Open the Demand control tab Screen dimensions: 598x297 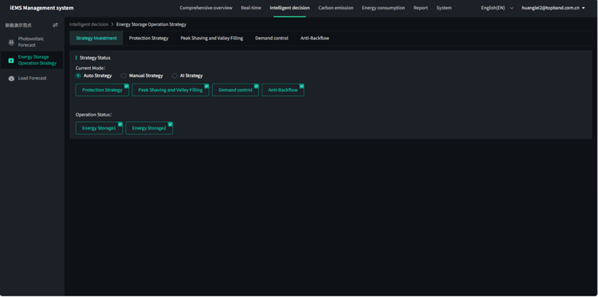click(272, 38)
